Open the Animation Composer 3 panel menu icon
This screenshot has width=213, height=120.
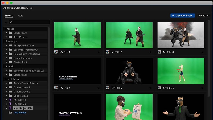tap(31, 8)
